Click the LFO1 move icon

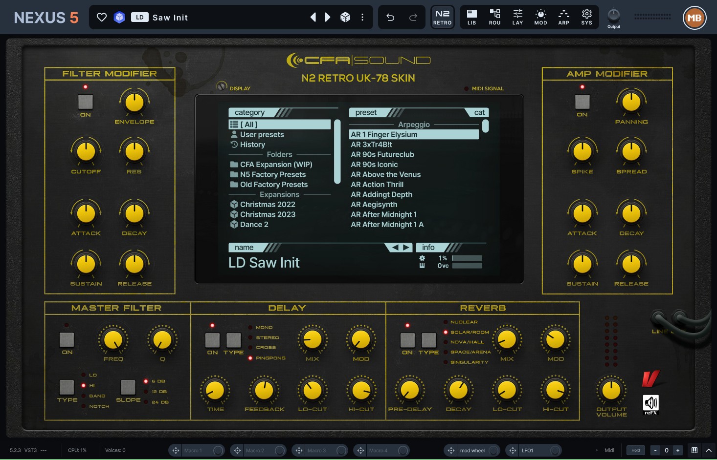(x=513, y=450)
